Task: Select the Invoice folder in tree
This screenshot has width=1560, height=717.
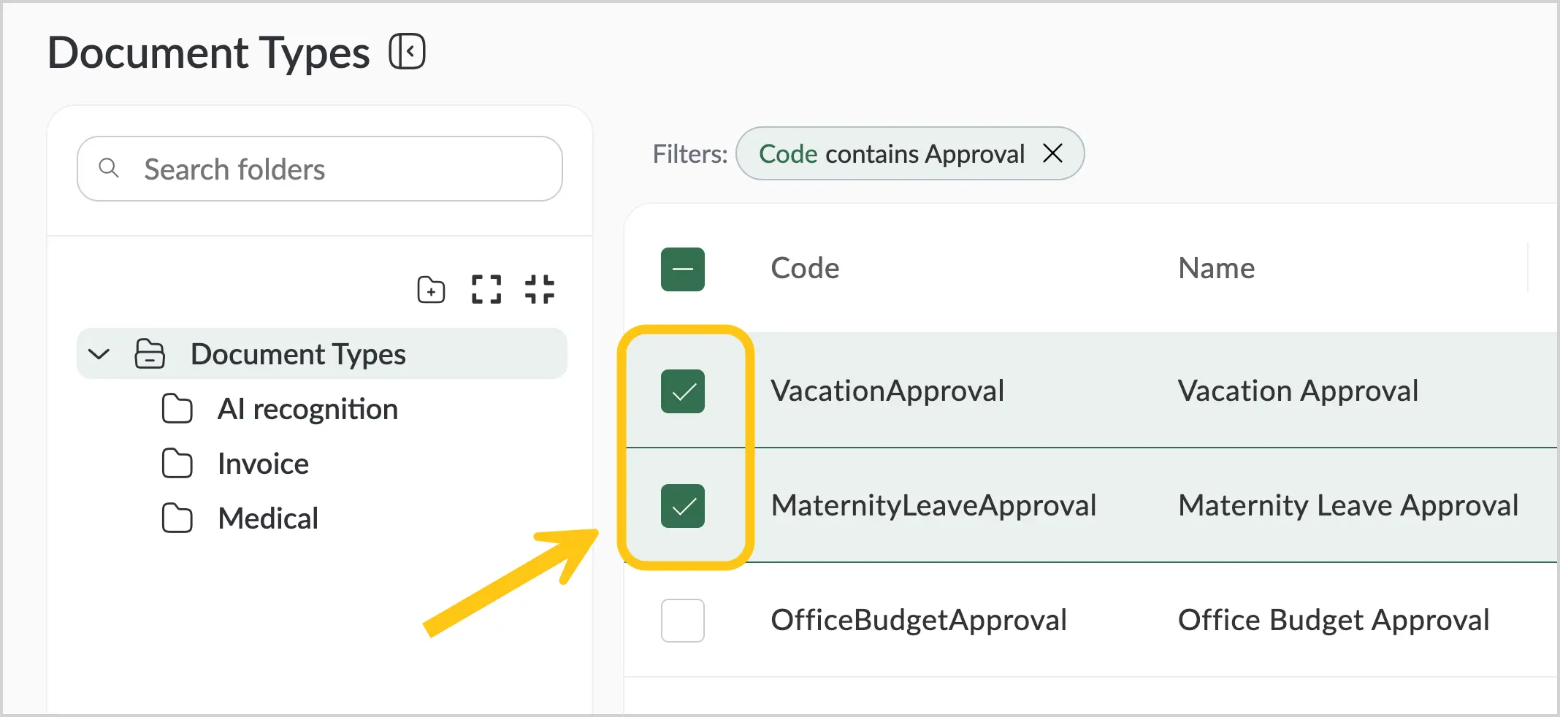Action: (x=263, y=464)
